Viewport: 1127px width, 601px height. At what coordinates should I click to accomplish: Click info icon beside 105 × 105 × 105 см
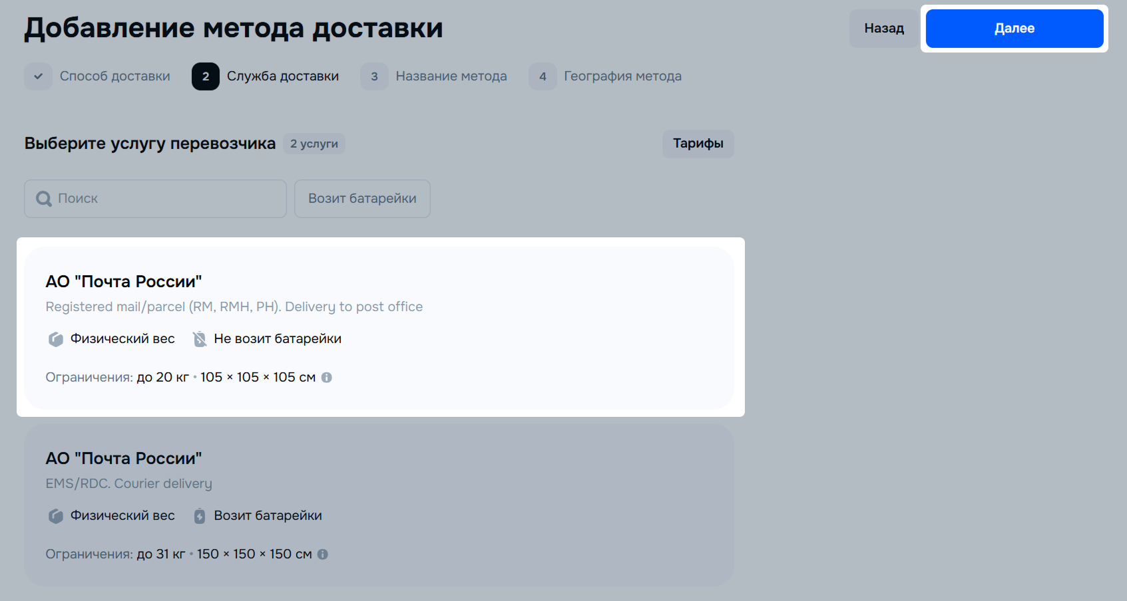(327, 378)
